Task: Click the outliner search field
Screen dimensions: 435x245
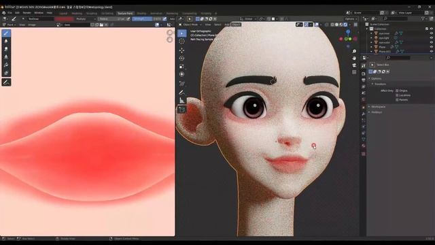Action: 395,18
